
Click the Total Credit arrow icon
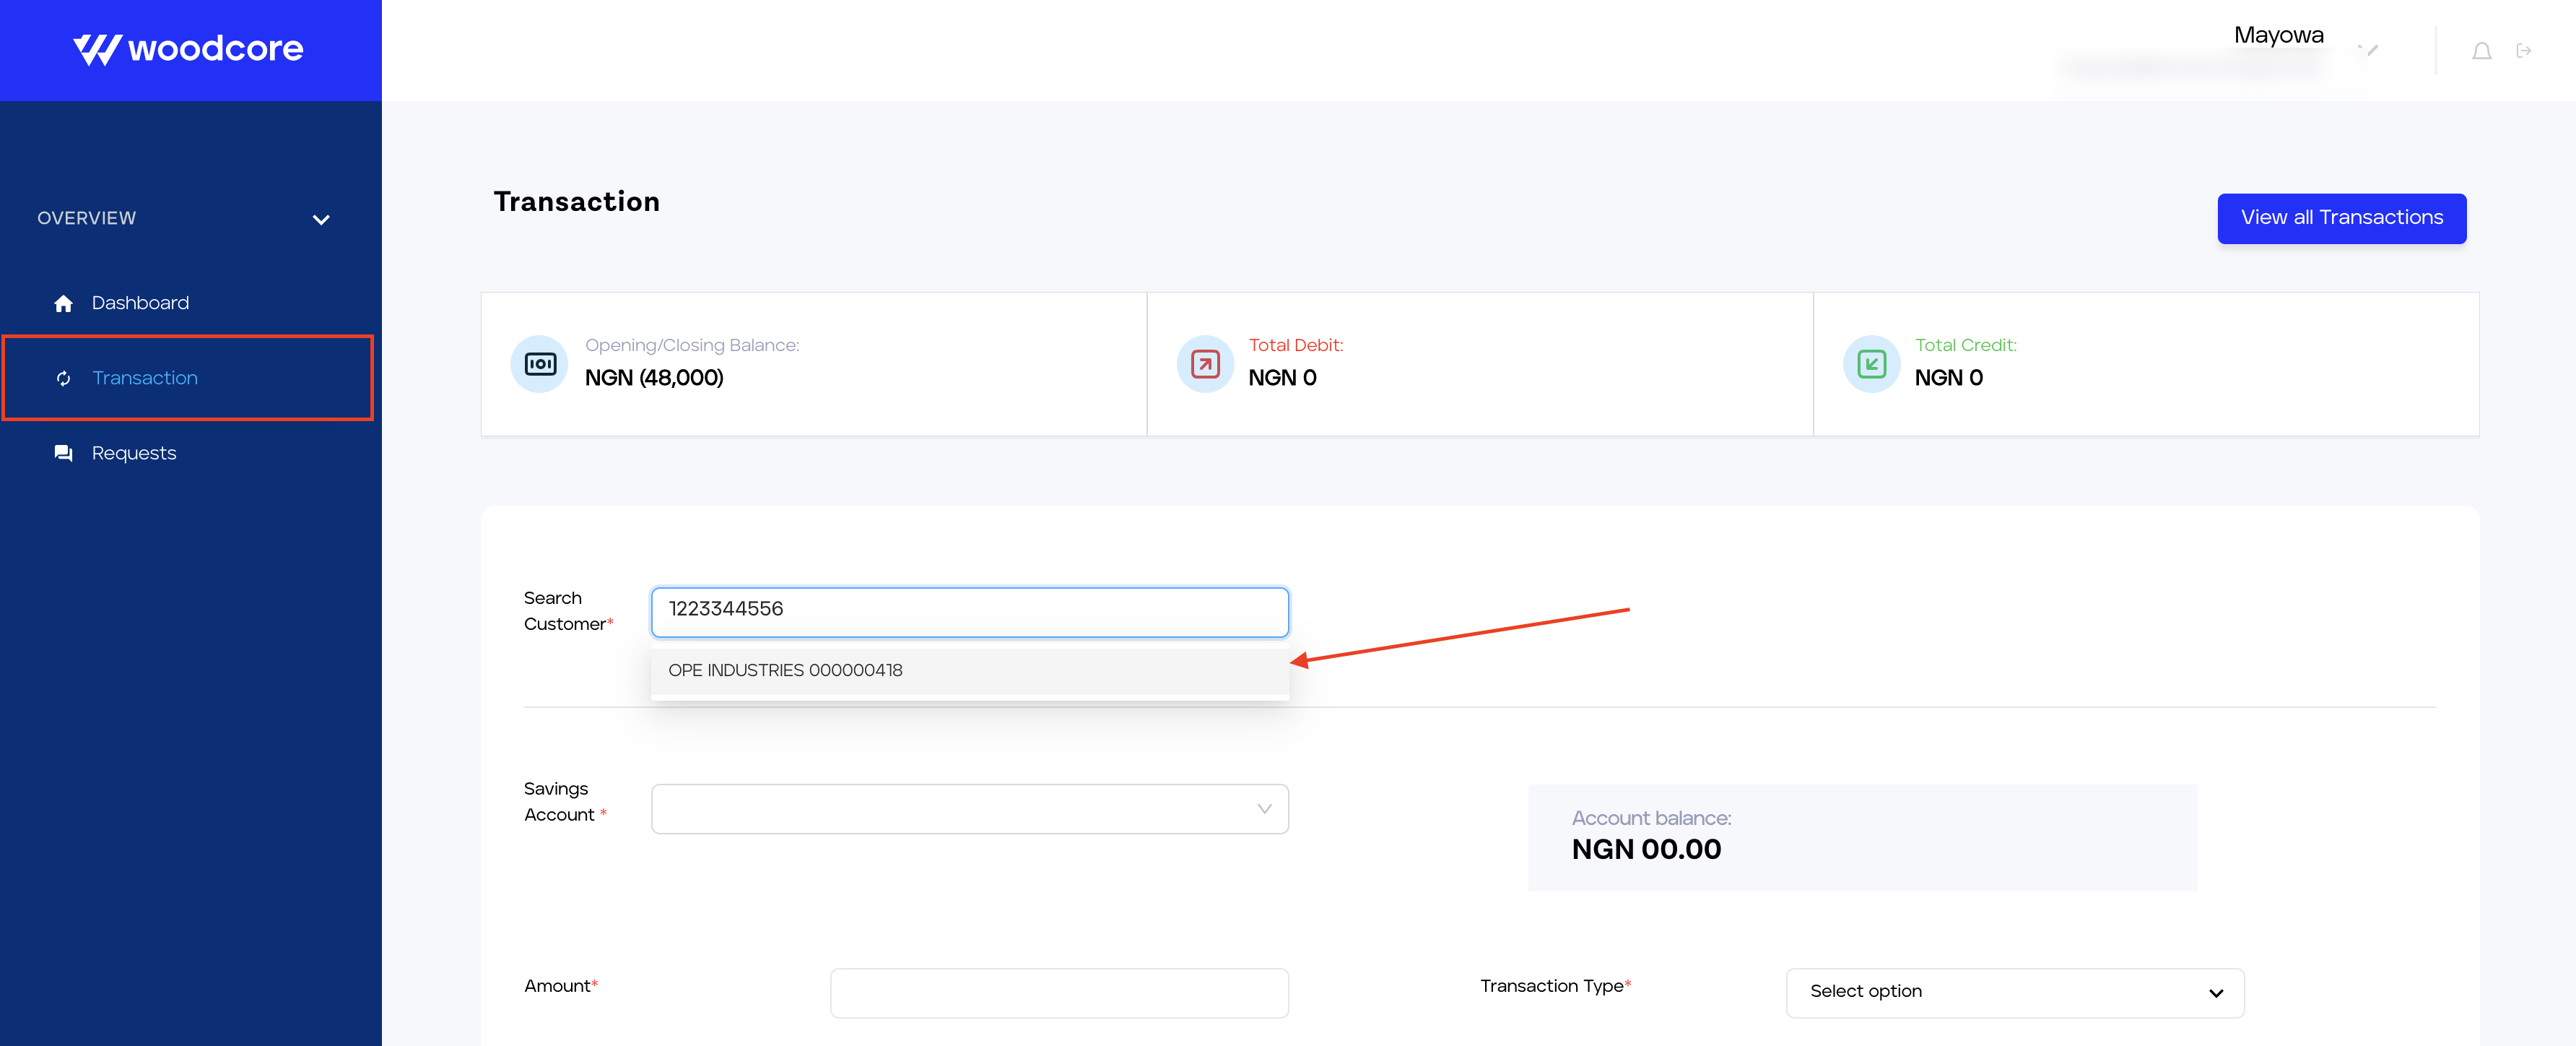point(1870,362)
